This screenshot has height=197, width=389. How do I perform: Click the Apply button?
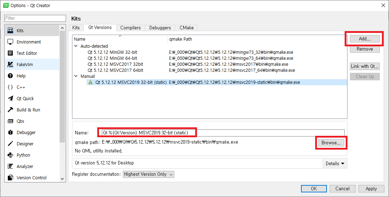click(371, 189)
